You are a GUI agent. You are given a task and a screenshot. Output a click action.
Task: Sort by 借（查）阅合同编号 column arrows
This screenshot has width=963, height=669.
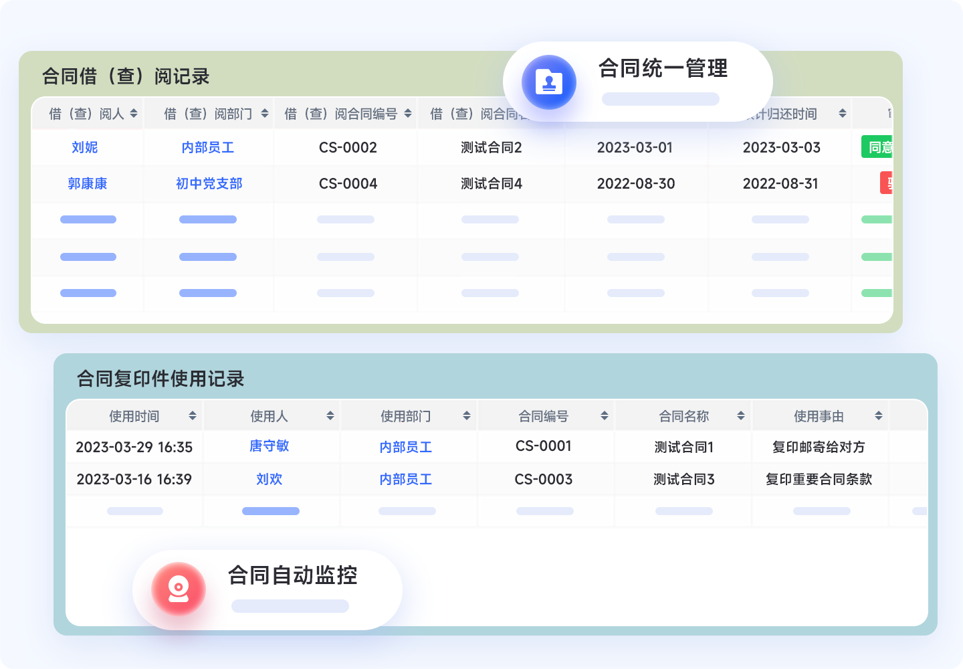tap(408, 114)
